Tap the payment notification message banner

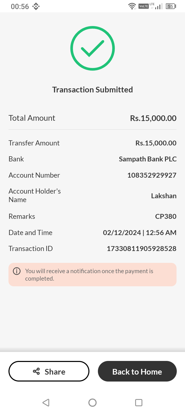(x=92, y=274)
